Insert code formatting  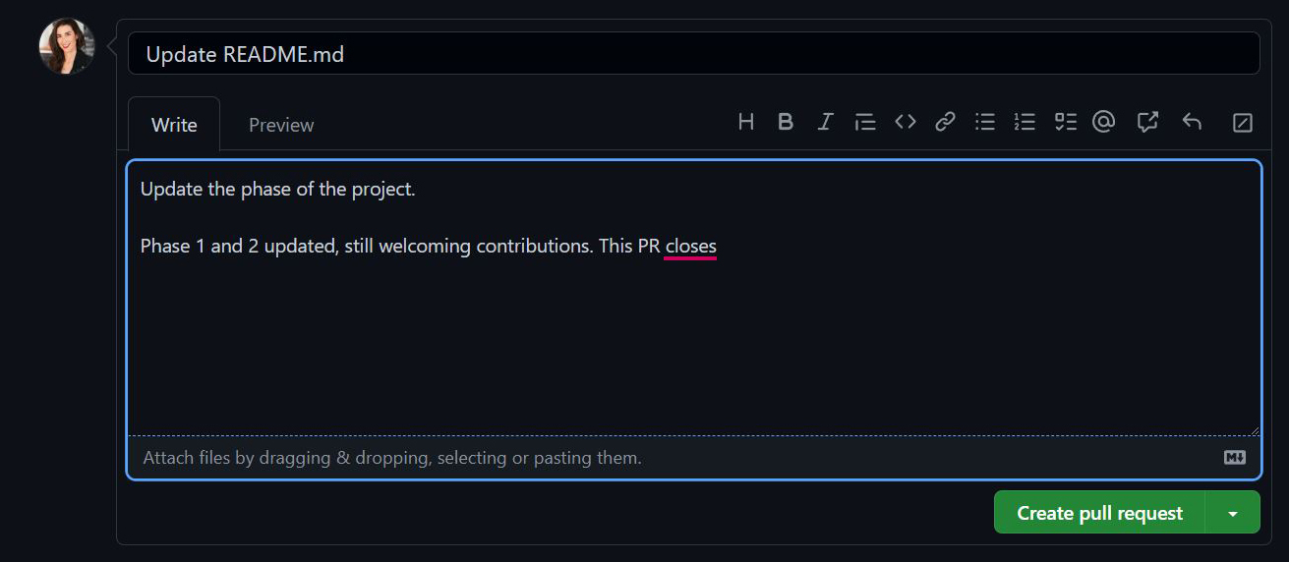coord(906,122)
